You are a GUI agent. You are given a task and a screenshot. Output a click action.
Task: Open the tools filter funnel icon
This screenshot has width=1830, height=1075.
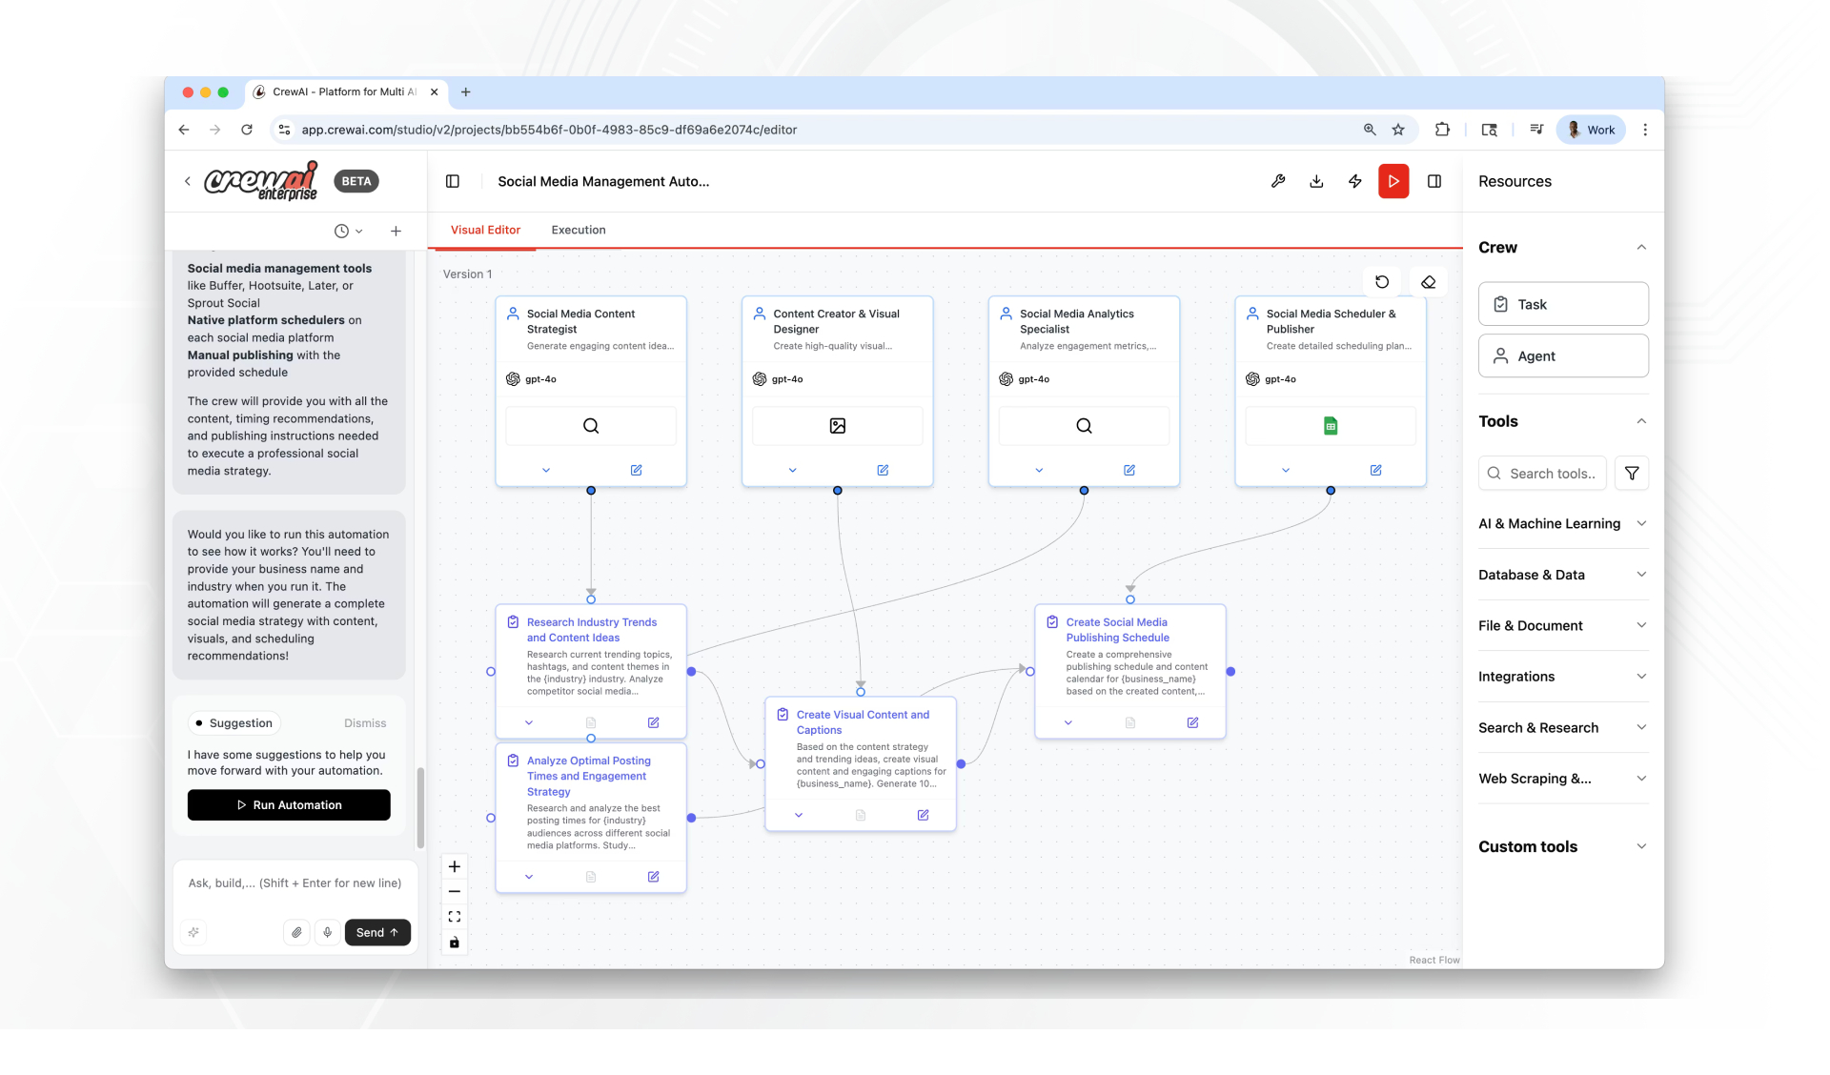1632,473
